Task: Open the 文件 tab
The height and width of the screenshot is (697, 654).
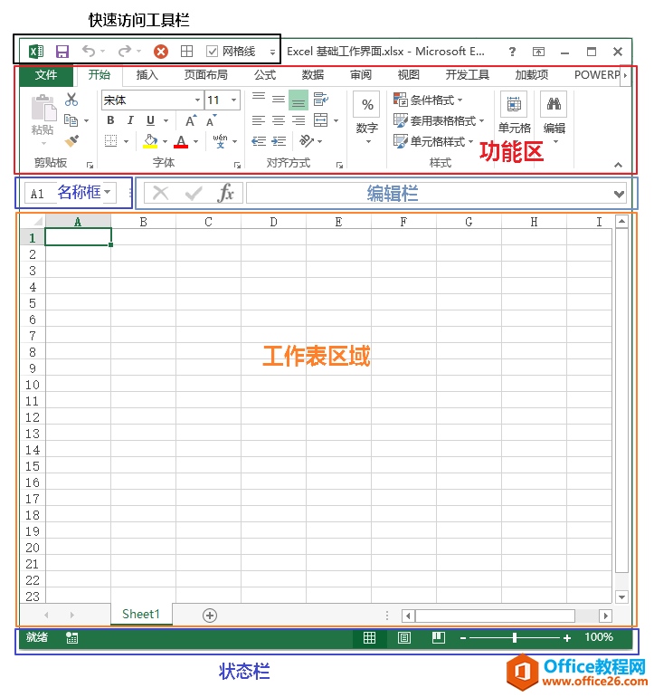Action: [x=46, y=75]
